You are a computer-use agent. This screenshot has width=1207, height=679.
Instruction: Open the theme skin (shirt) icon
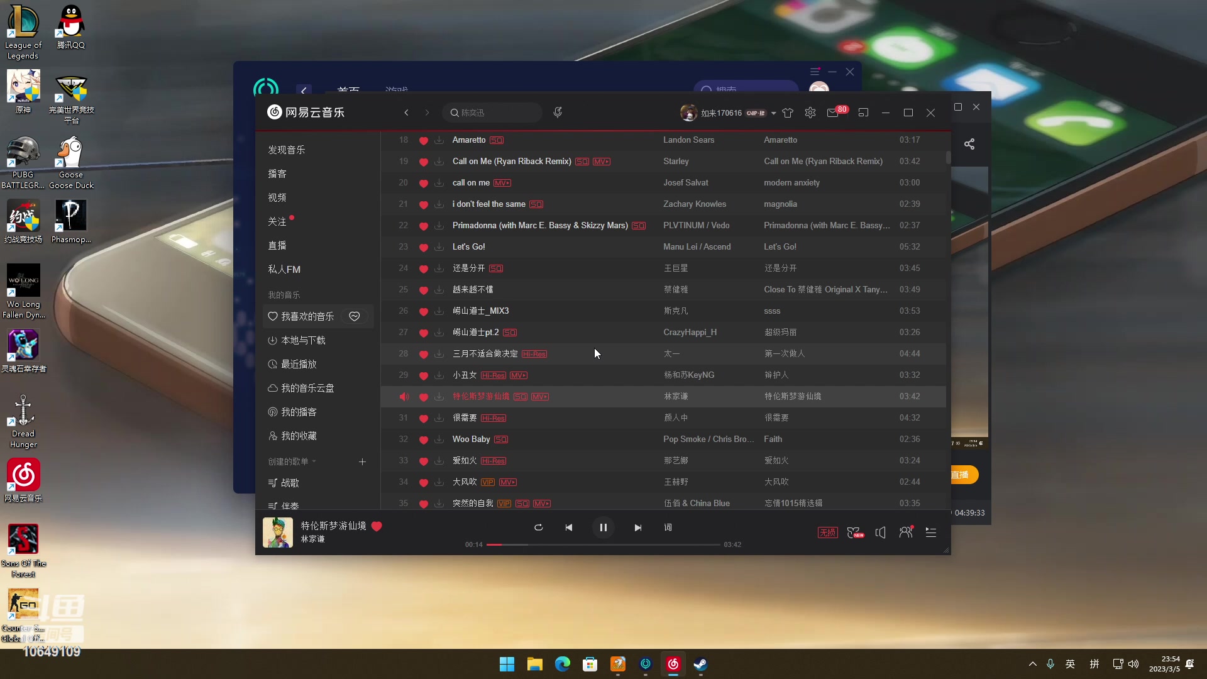(788, 112)
